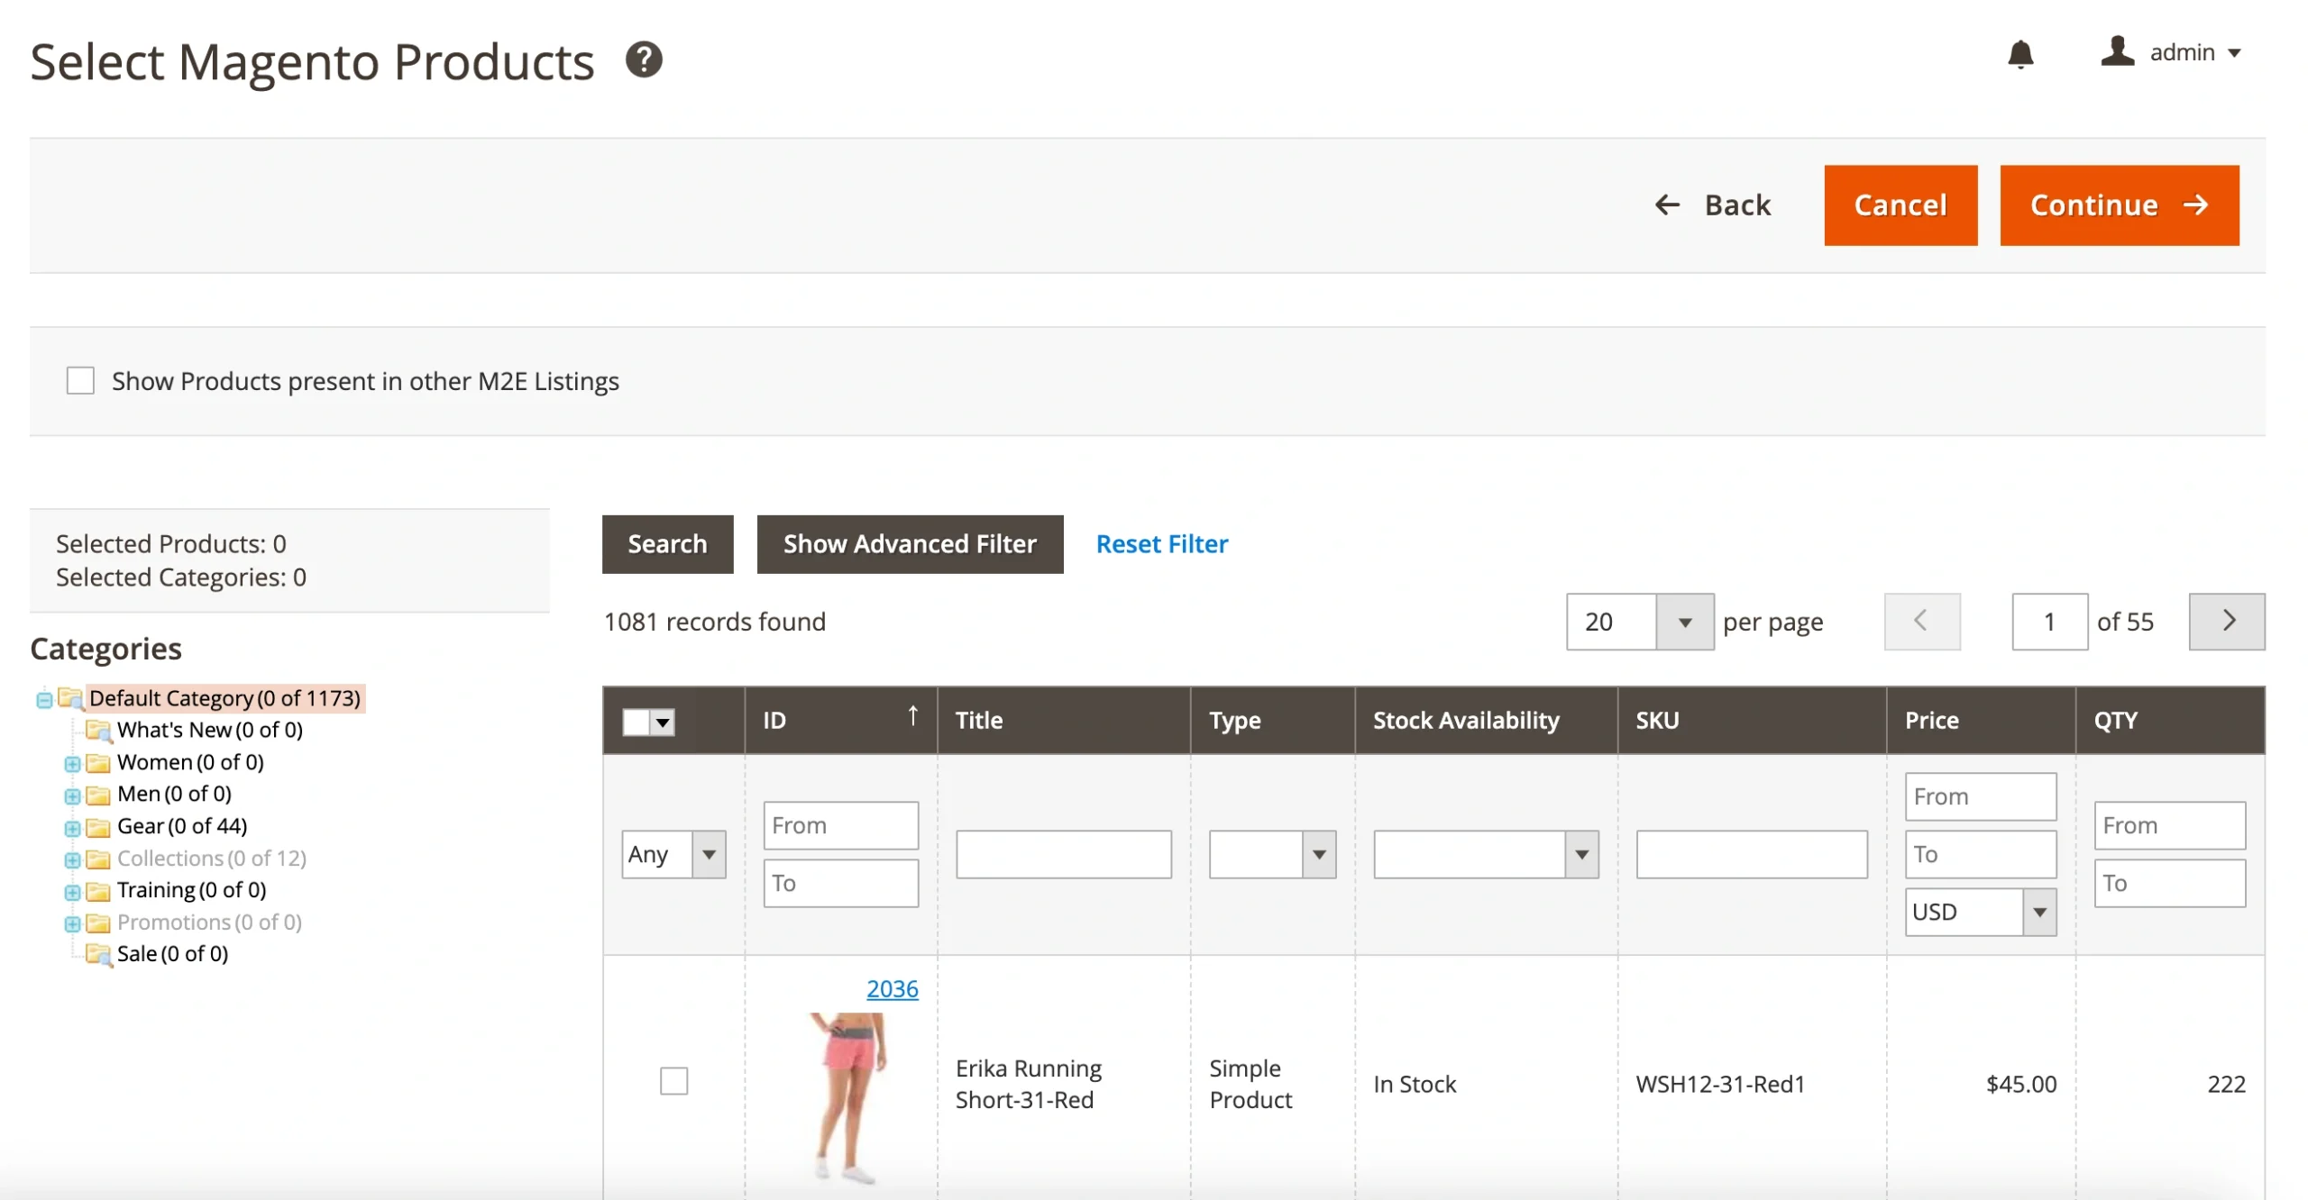Click the Reset Filter link
Viewport: 2308px width, 1200px height.
tap(1161, 544)
